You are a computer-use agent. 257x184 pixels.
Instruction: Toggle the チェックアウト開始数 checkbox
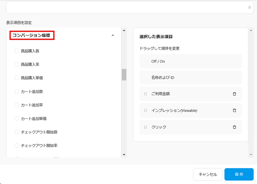coord(17,132)
